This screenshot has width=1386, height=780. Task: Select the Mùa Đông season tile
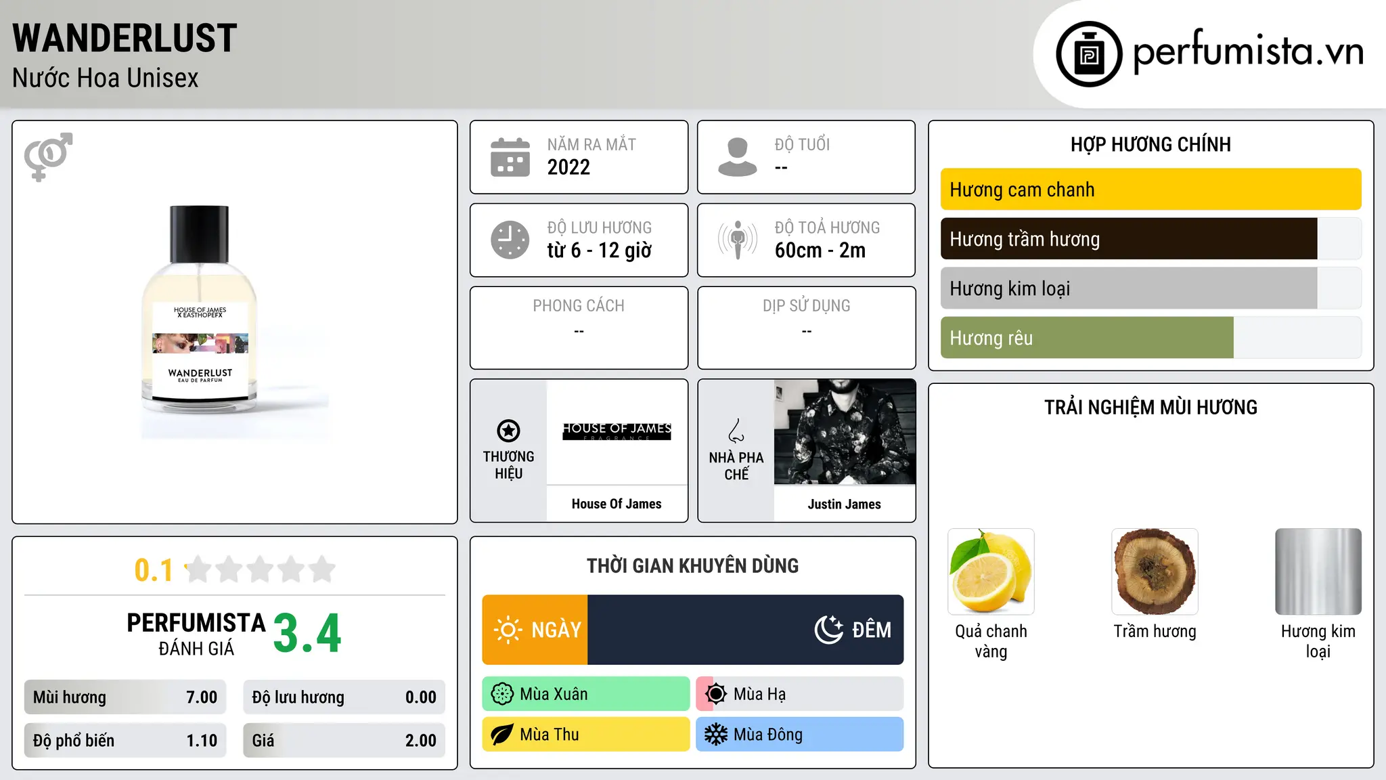(x=800, y=735)
